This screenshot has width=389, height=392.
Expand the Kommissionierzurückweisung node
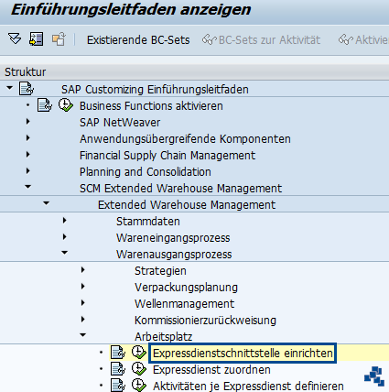83,320
